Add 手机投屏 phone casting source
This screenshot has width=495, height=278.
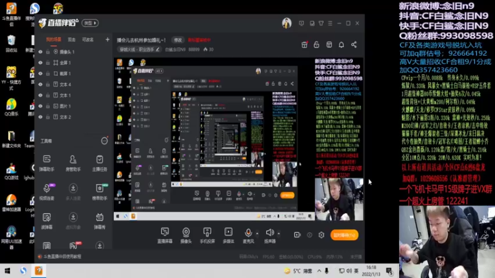(207, 235)
